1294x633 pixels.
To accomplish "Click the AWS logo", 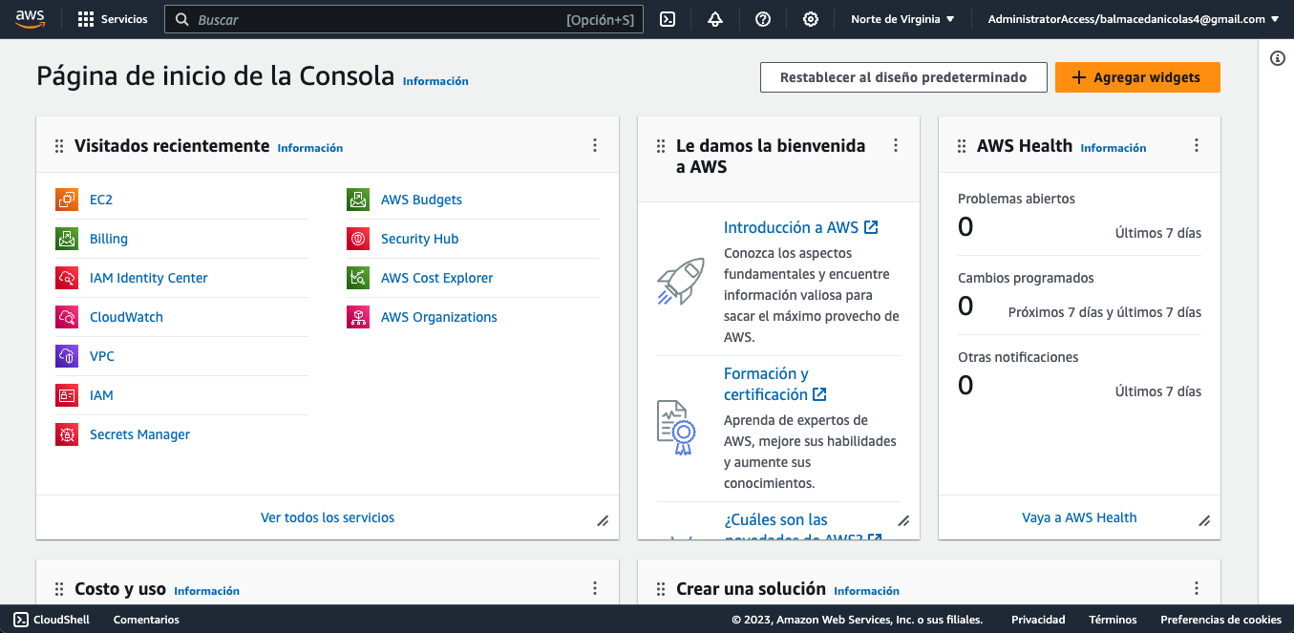I will click(31, 19).
